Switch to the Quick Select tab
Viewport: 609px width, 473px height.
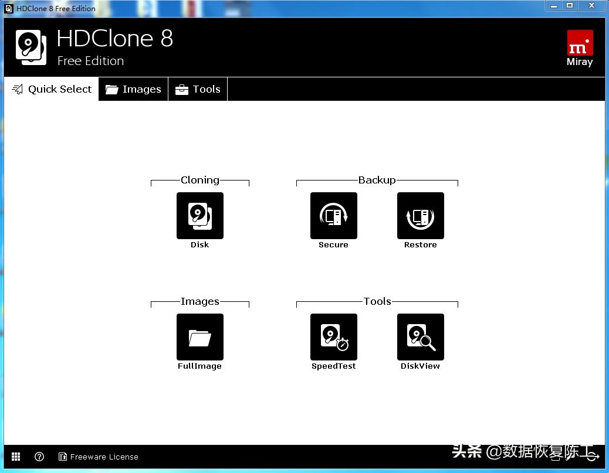coord(51,89)
